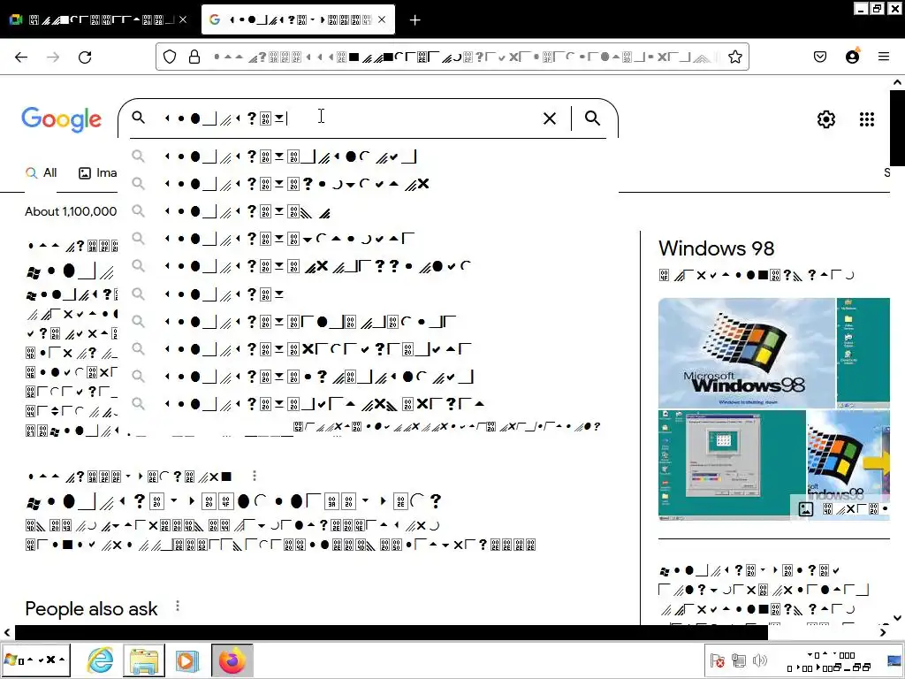Go back with the browser back arrow
Screen dimensions: 905x679
[x=21, y=57]
